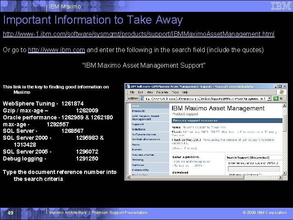Maximize the Internet Explorer window

280,86
